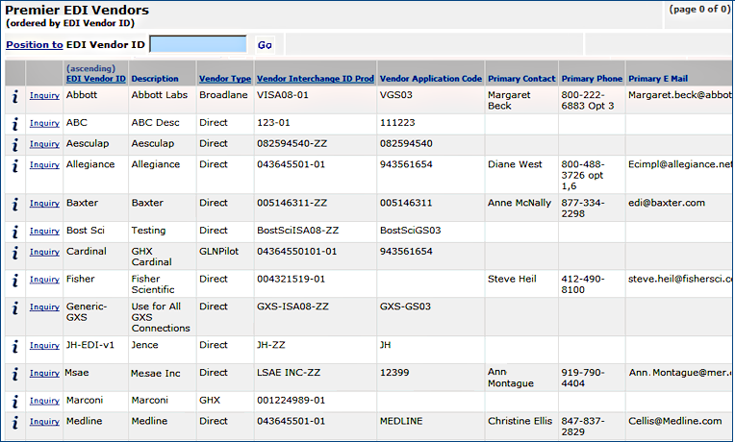Screen dimensions: 735x442
Task: Sort by Vendor Type column header
Action: 224,79
